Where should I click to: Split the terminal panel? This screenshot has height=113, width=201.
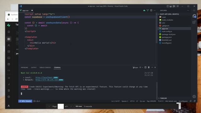coord(145,67)
